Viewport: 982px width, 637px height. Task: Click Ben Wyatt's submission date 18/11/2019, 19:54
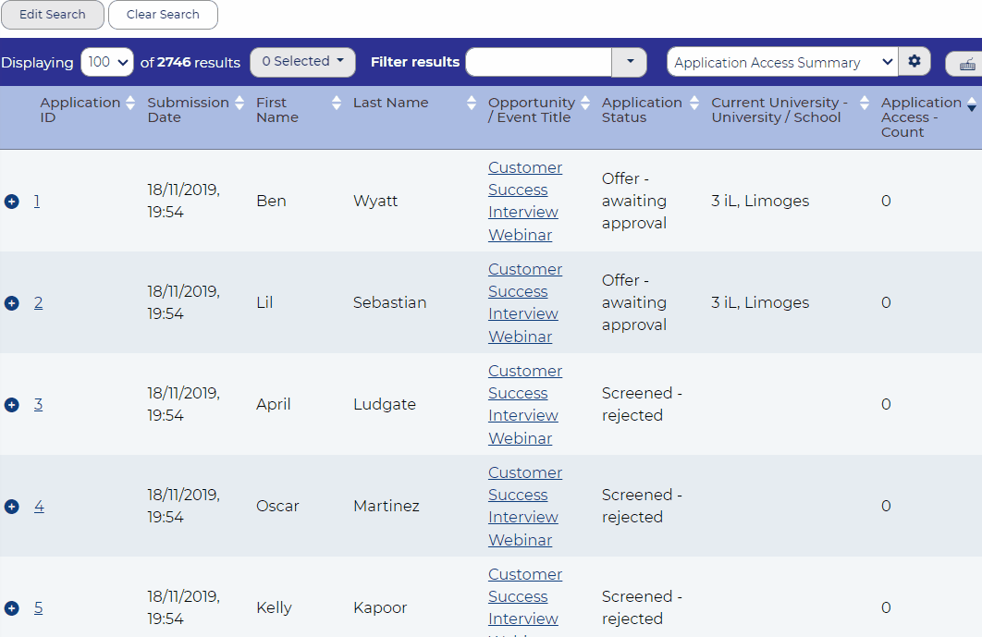[183, 201]
